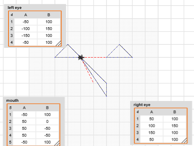Select right eye row 4 cell A (50)
The width and height of the screenshot is (194, 146).
click(x=152, y=140)
